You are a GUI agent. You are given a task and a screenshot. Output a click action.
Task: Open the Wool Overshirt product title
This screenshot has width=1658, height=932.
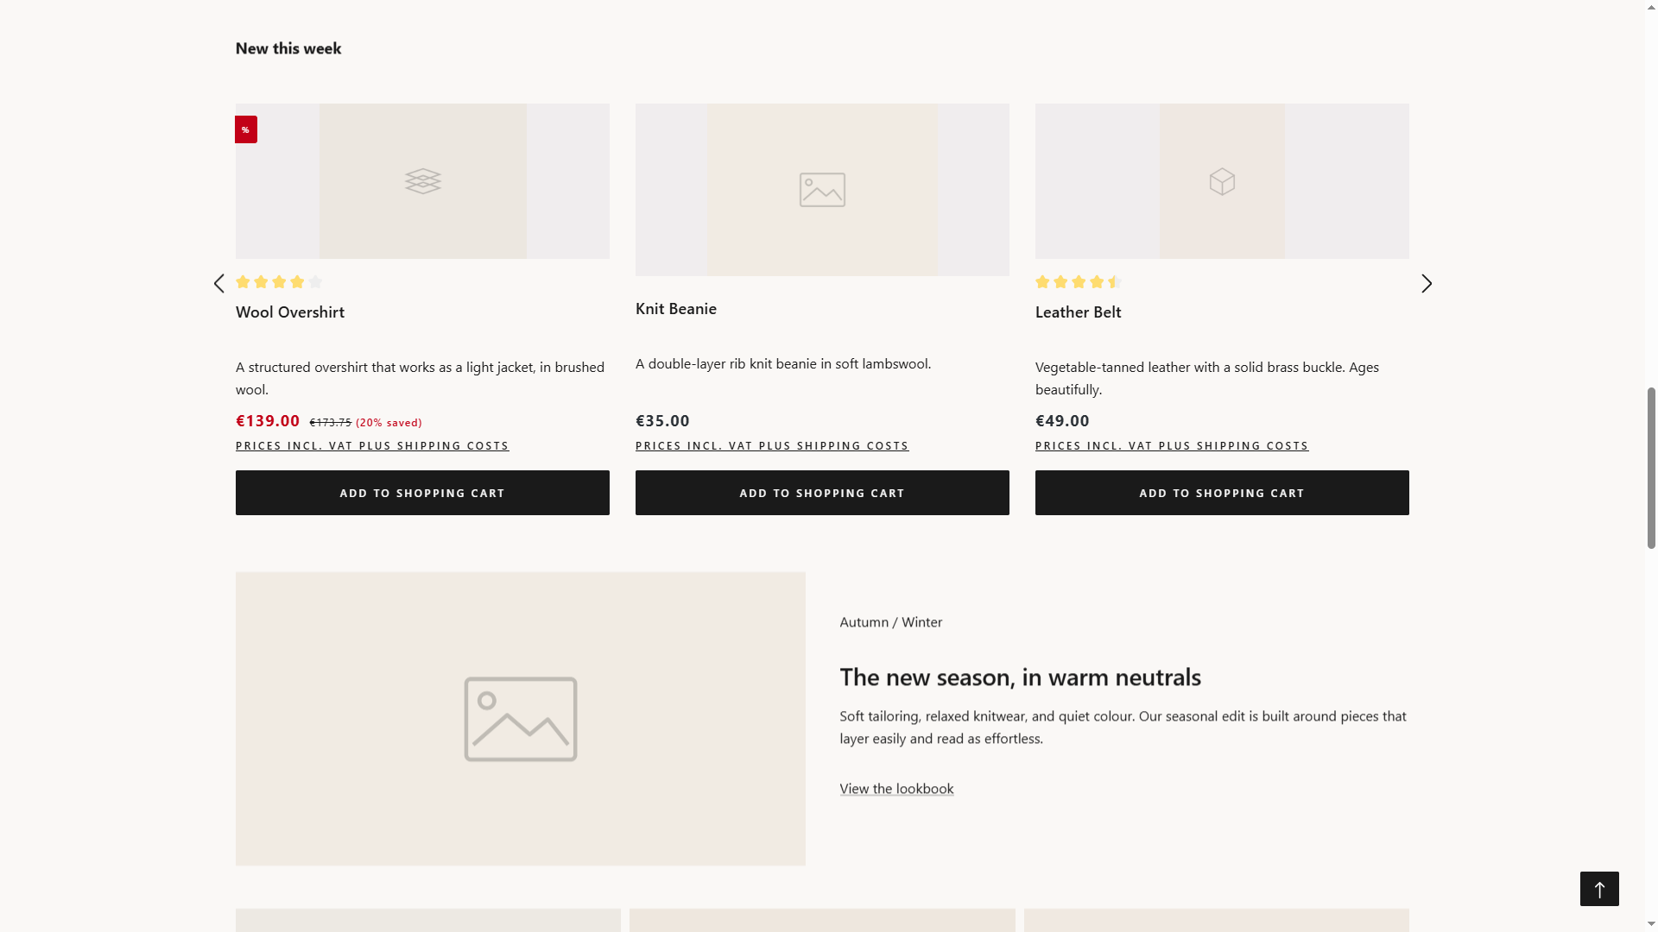point(290,312)
